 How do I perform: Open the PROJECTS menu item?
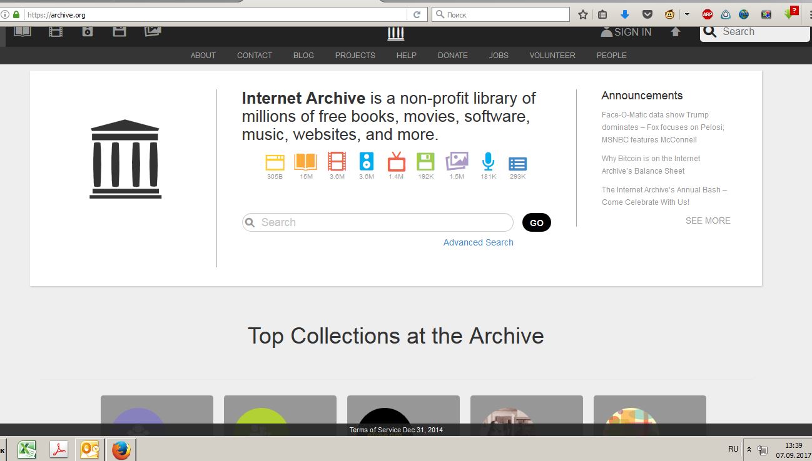click(355, 55)
